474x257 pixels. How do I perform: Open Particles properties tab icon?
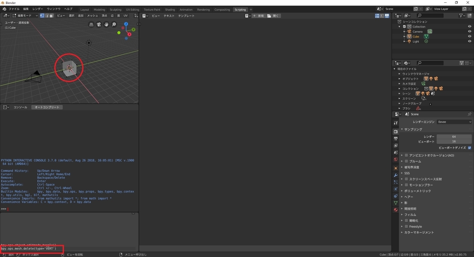coord(395,182)
